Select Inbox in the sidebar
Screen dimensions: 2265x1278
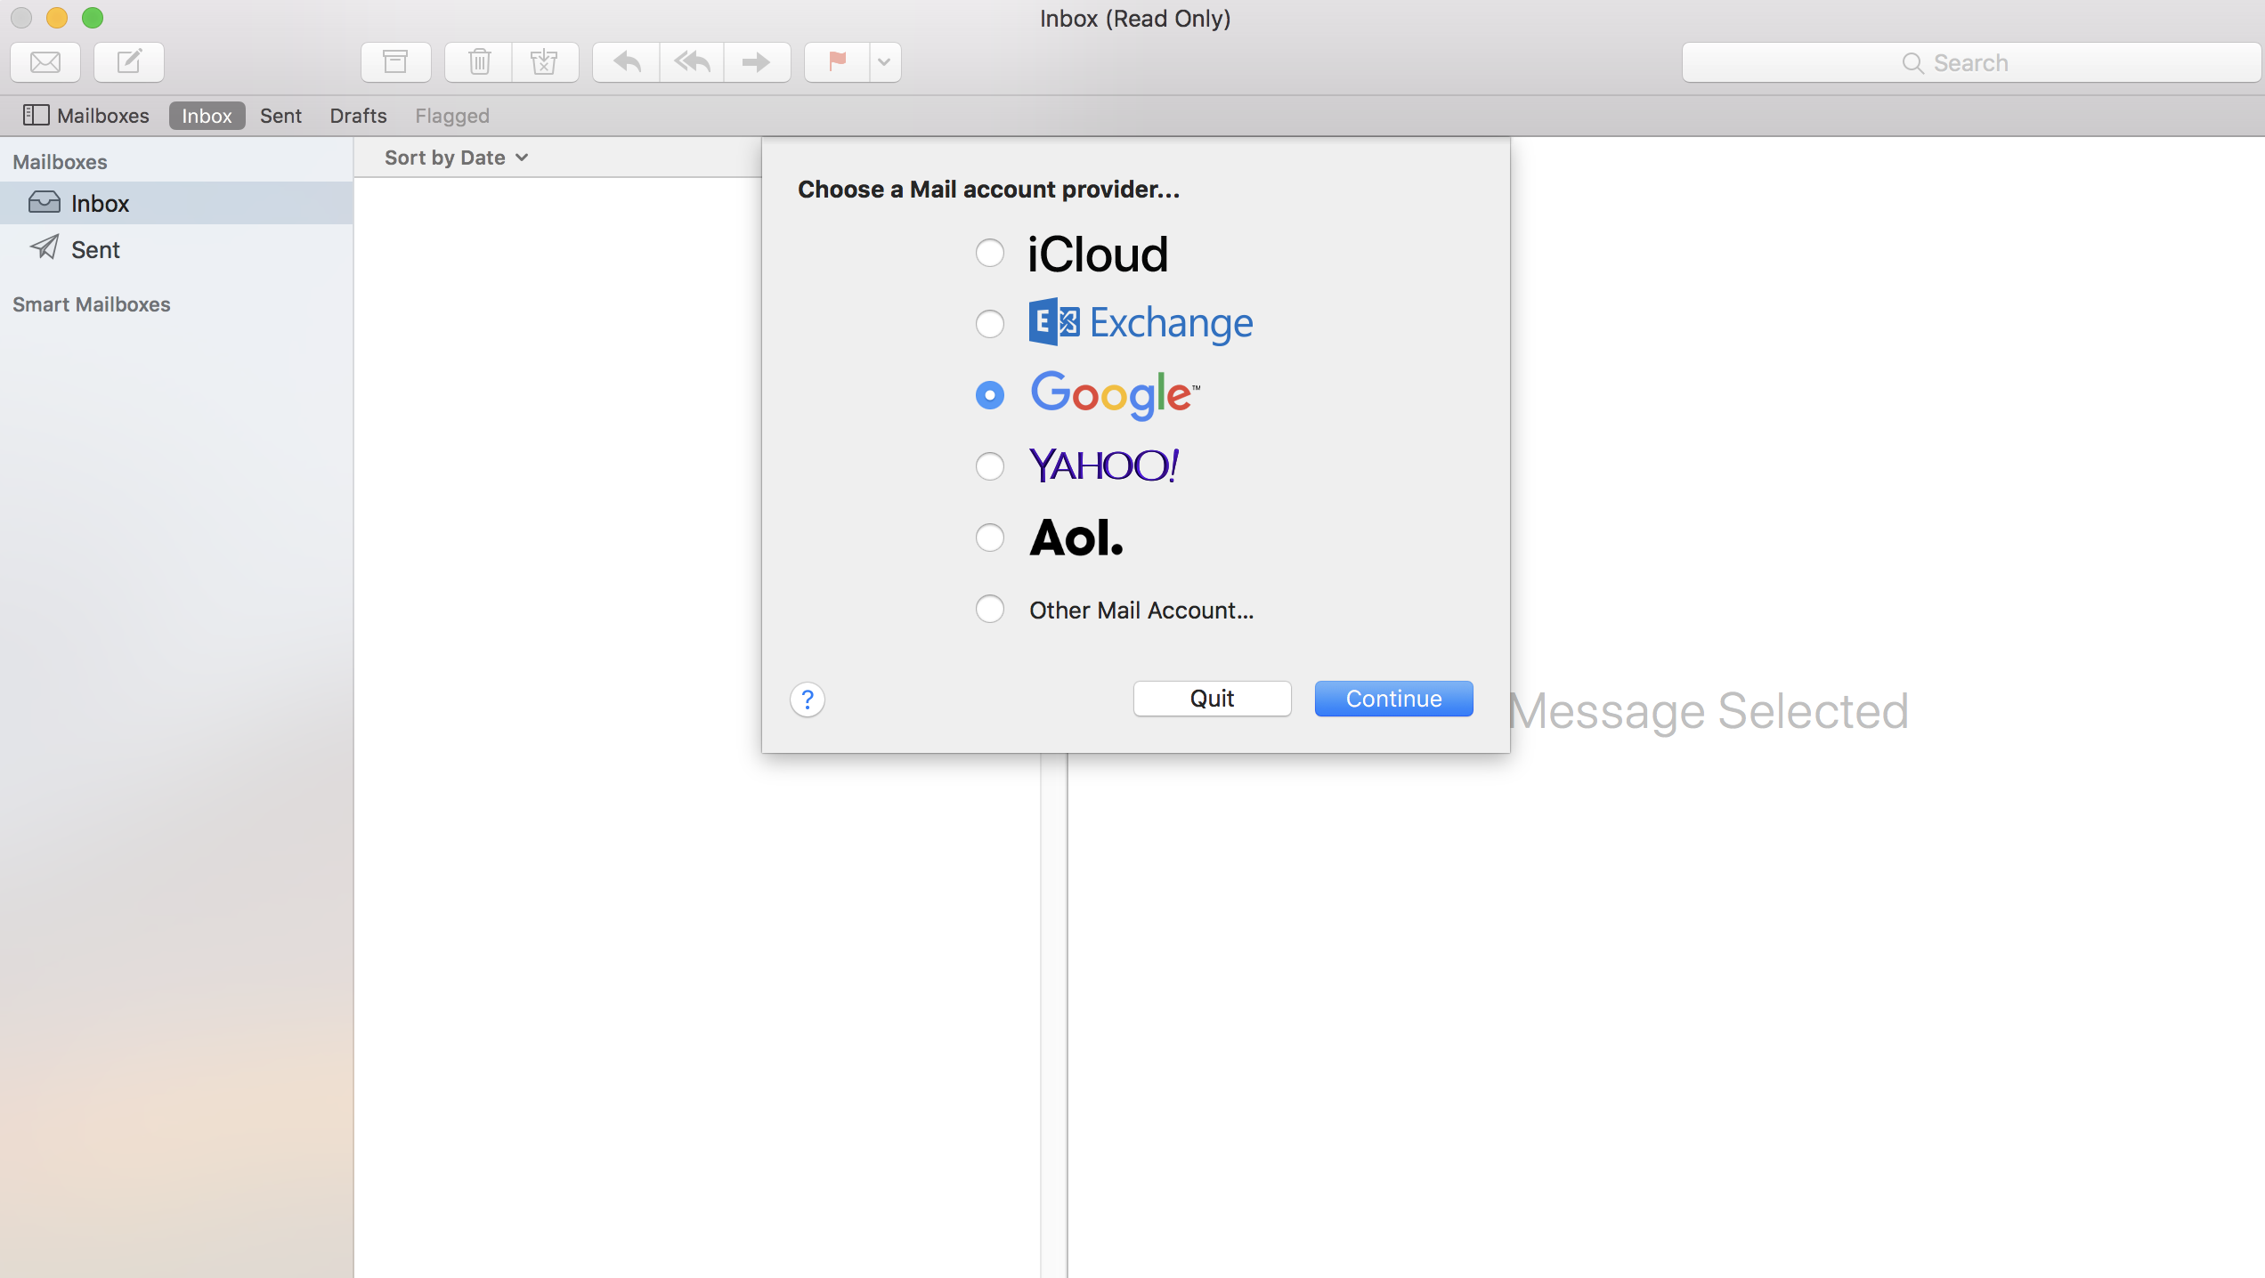click(x=176, y=203)
